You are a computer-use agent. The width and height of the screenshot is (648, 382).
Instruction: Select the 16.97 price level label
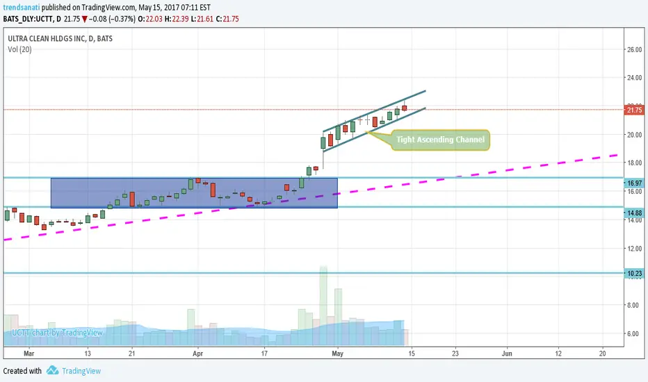pos(634,183)
